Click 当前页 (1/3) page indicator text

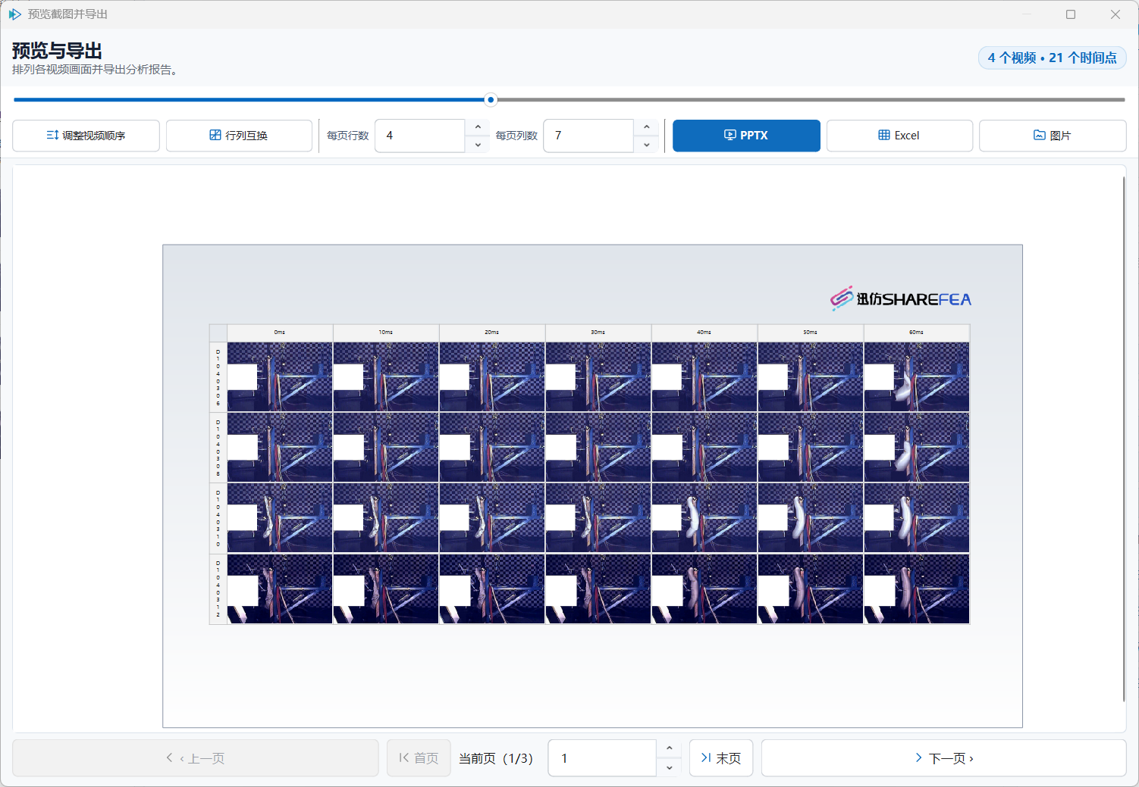point(496,758)
